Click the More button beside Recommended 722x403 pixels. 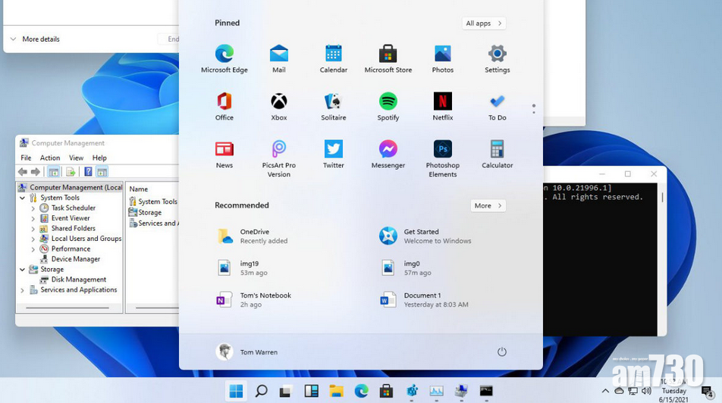coord(488,205)
